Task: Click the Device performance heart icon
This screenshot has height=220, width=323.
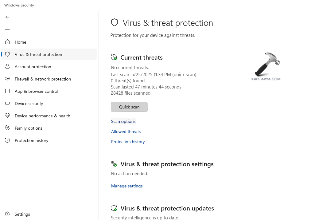Action: [x=7, y=116]
